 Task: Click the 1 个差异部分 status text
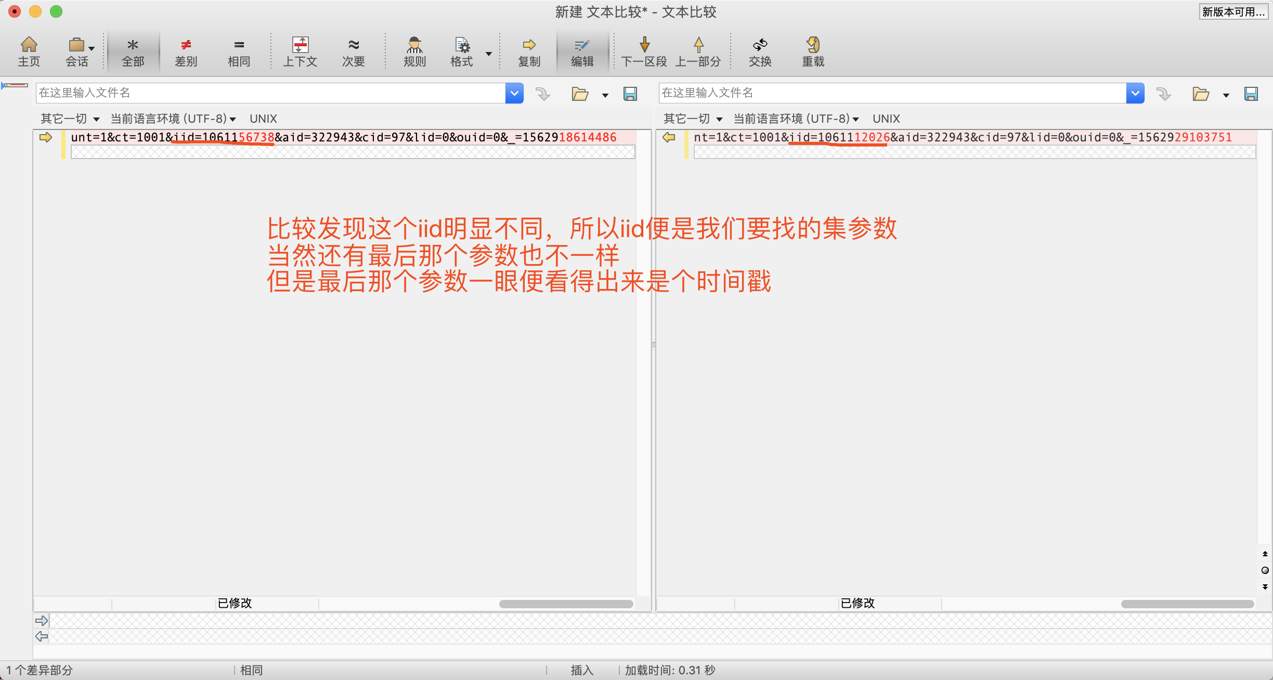point(40,670)
